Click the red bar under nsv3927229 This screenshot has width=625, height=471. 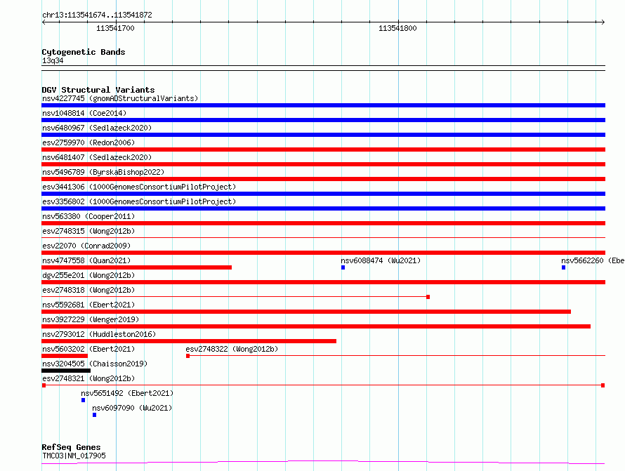pos(316,326)
